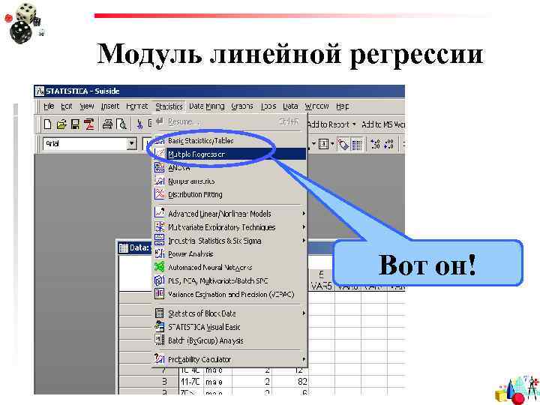Select the Multiple Regression menu item
Viewport: 540px width, 405px height.
point(229,154)
